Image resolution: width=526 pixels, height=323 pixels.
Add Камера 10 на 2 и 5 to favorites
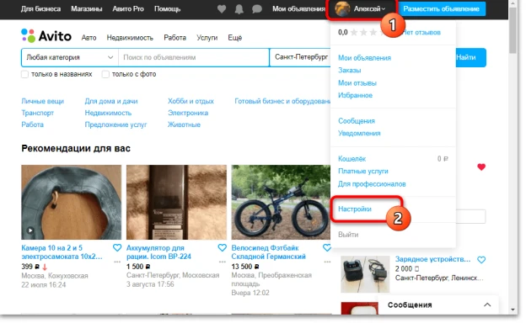click(x=117, y=247)
